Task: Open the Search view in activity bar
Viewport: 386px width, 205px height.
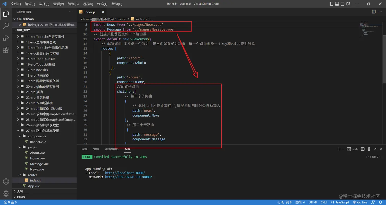Action: tap(6, 26)
